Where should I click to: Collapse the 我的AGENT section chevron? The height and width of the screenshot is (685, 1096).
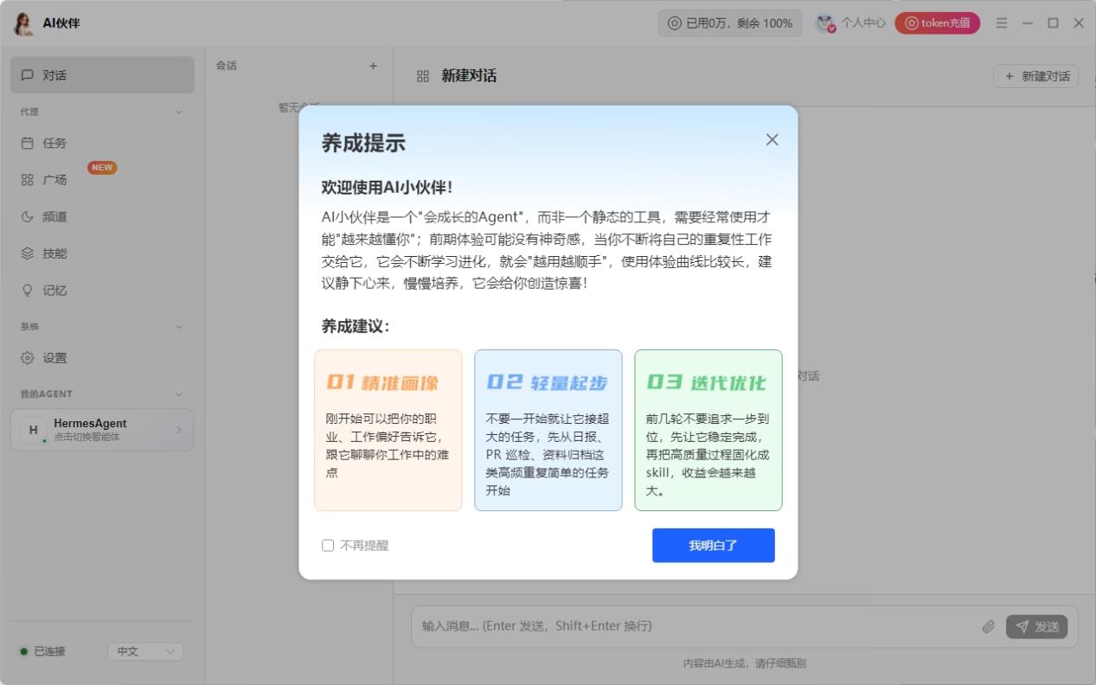click(179, 394)
